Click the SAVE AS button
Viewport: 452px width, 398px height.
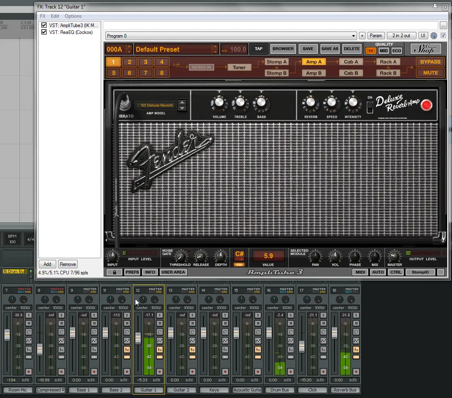(x=329, y=49)
